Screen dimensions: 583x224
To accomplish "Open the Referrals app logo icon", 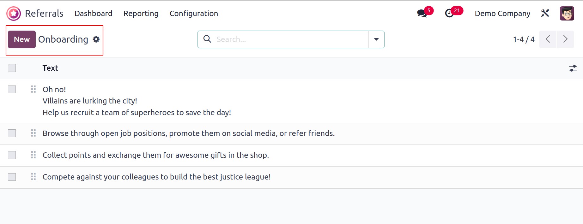I will 14,14.
